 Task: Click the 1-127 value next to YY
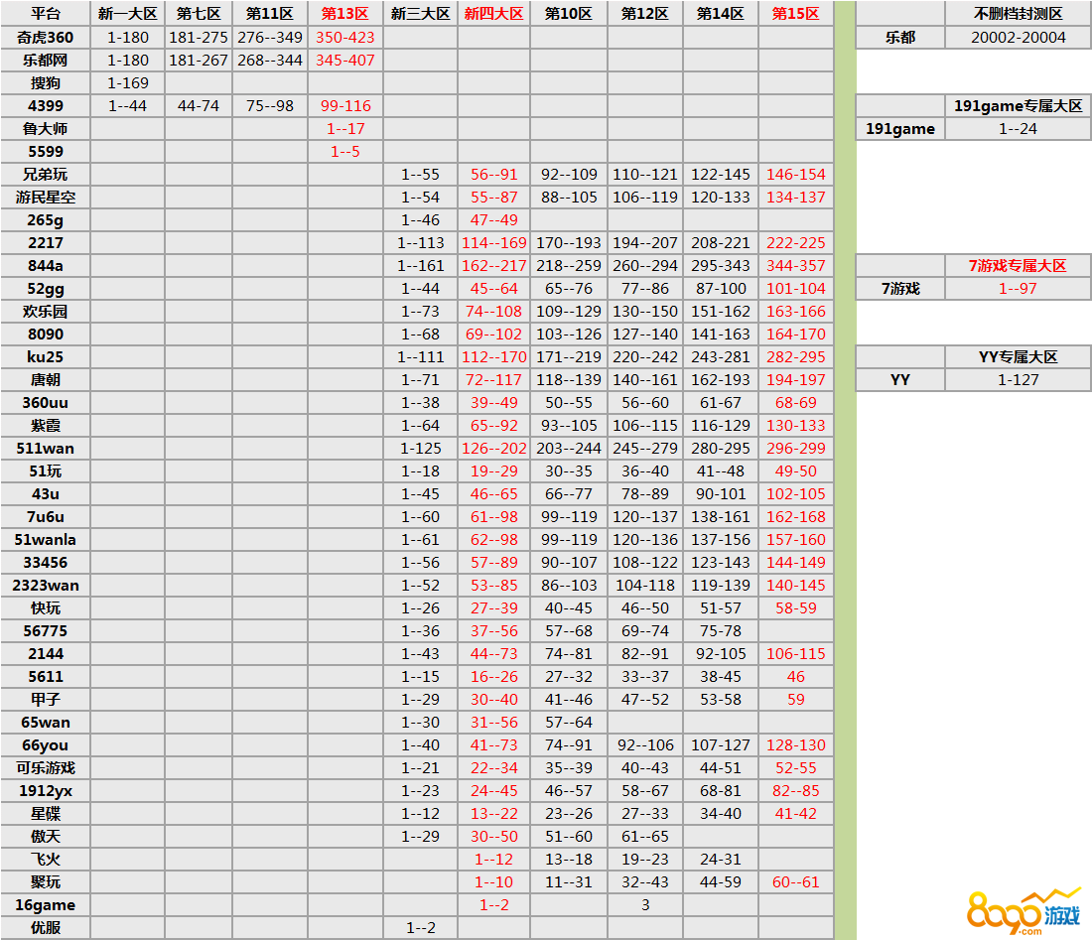pyautogui.click(x=1018, y=380)
